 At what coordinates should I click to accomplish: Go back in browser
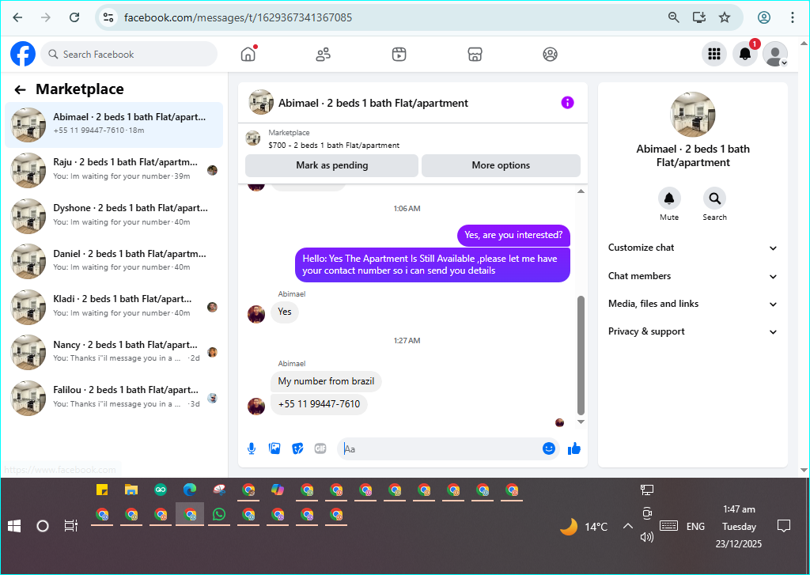(x=17, y=17)
